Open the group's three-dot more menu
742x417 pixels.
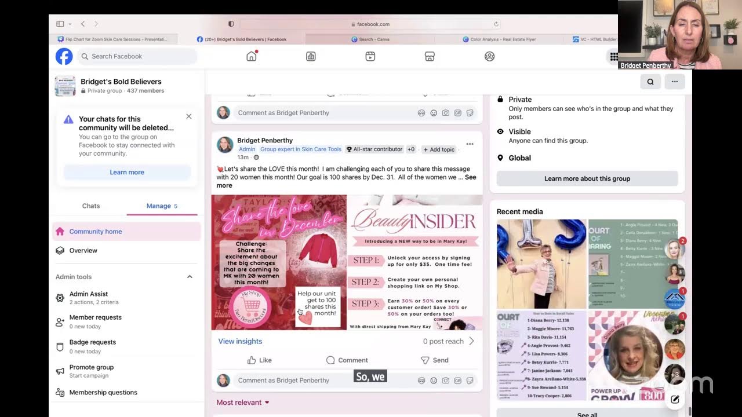point(675,82)
